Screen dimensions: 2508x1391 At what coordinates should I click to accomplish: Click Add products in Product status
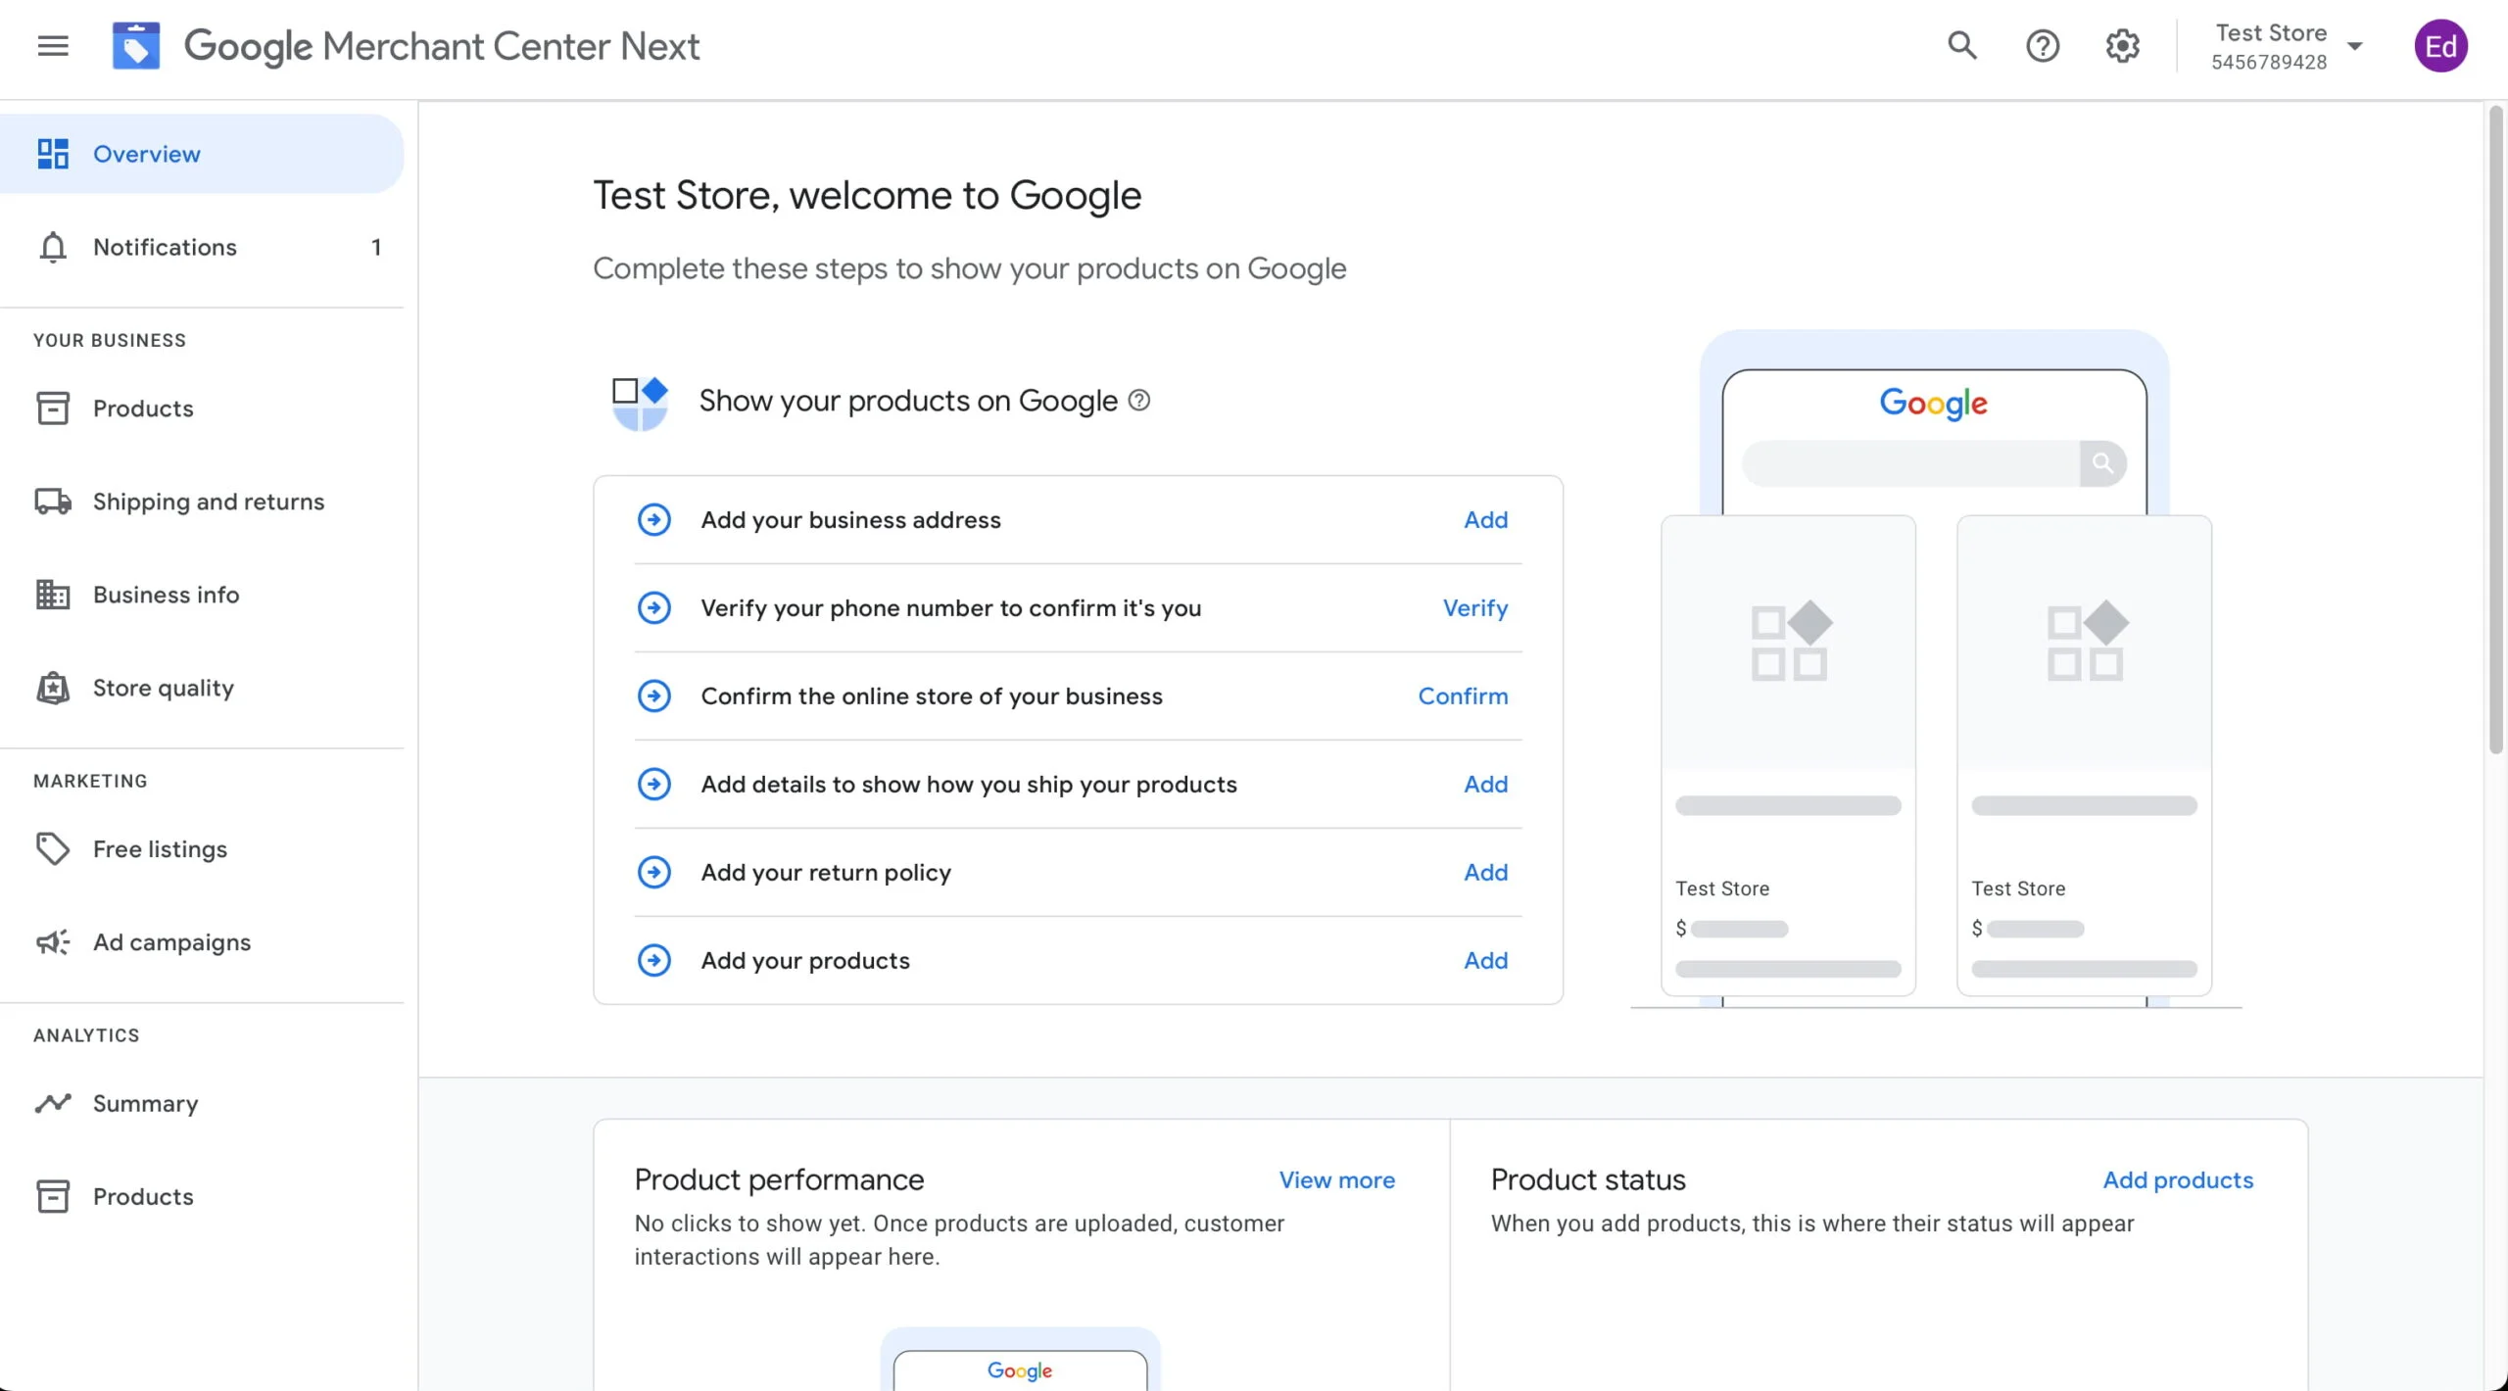coord(2178,1180)
